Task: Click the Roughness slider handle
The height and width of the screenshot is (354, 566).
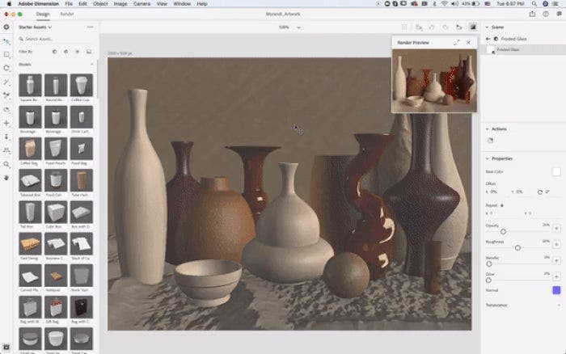Action: 517,247
